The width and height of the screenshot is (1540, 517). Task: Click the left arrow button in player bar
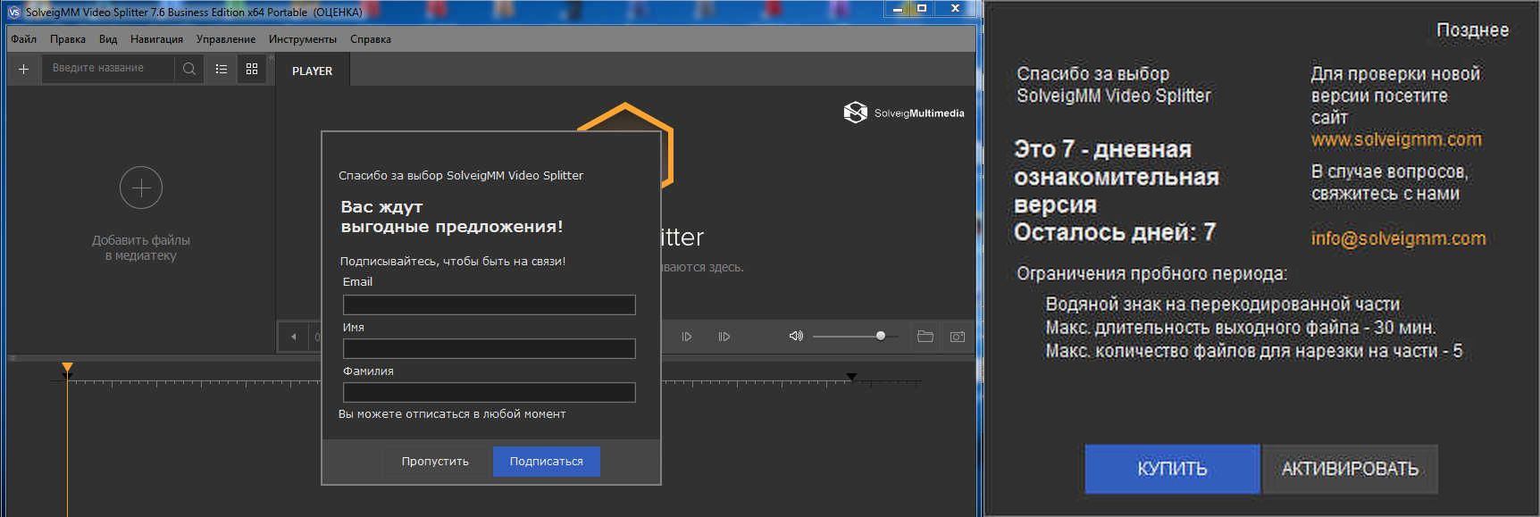[294, 337]
